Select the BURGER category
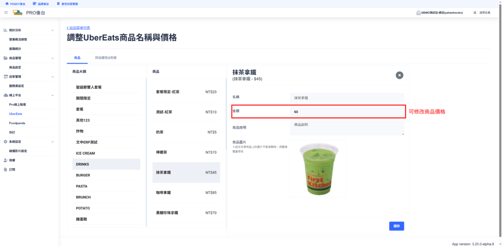The image size is (502, 246). 83,175
